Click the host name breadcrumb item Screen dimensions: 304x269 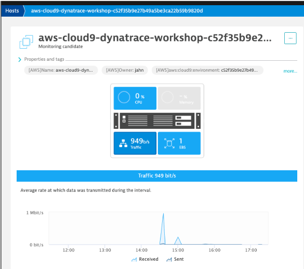coord(117,11)
